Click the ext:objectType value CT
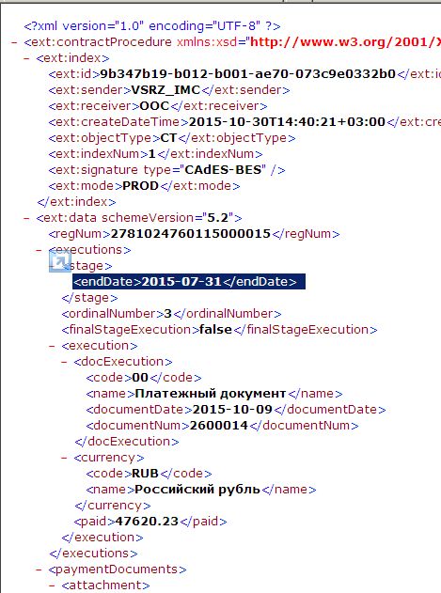Image resolution: width=441 pixels, height=593 pixels. pos(169,138)
